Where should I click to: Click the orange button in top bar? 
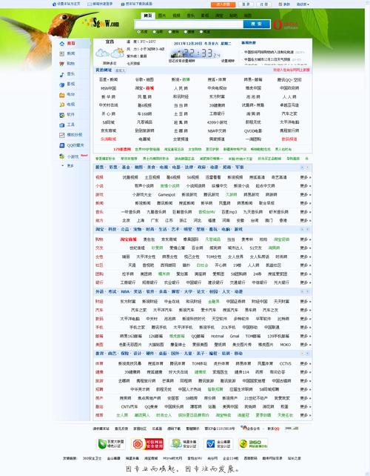click(223, 4)
